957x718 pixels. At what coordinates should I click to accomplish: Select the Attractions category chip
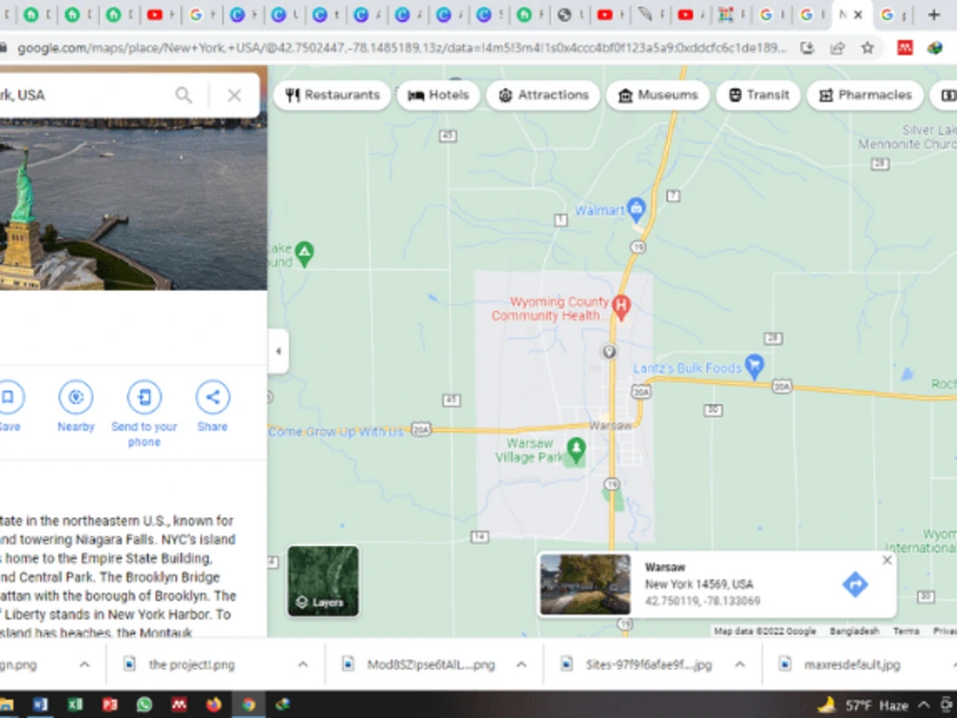(x=544, y=95)
